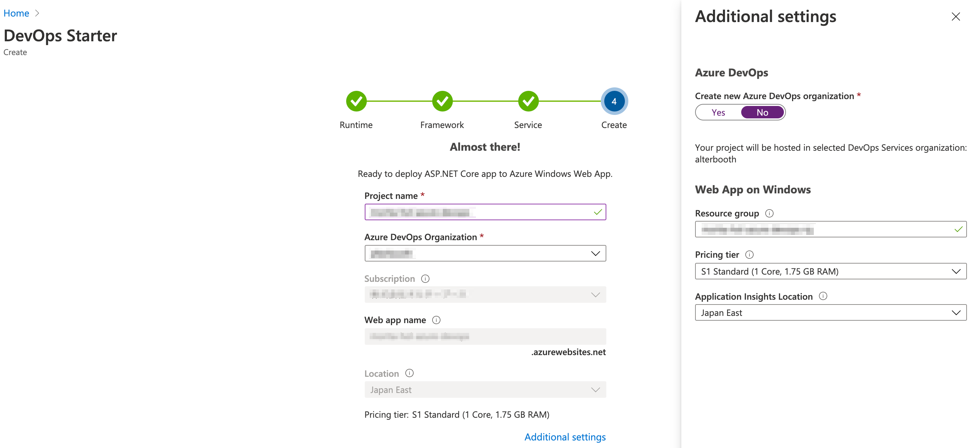This screenshot has width=969, height=448.
Task: Click the Runtime step checkmark
Action: pyautogui.click(x=356, y=101)
